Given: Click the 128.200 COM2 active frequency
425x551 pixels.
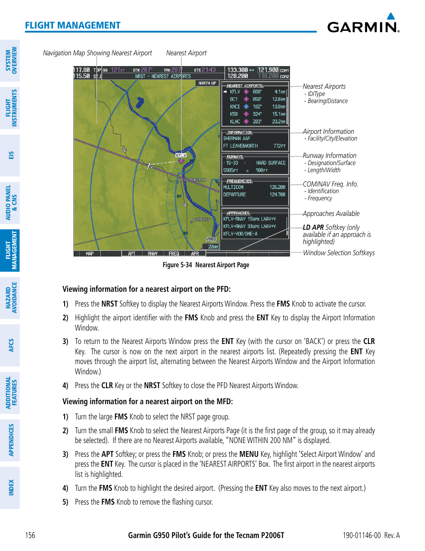Looking at the screenshot, I should pyautogui.click(x=237, y=76).
